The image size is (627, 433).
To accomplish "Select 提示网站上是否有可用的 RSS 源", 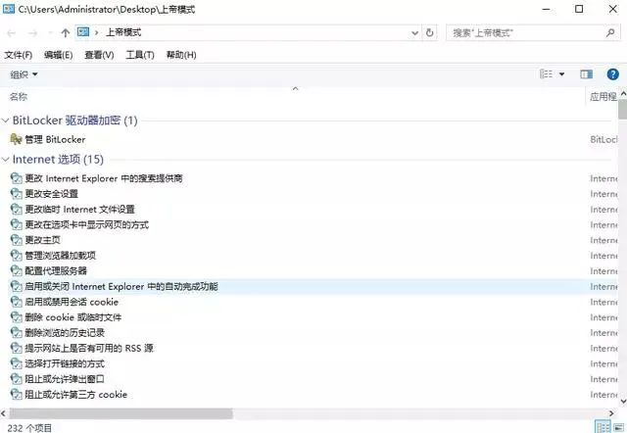I will [89, 348].
